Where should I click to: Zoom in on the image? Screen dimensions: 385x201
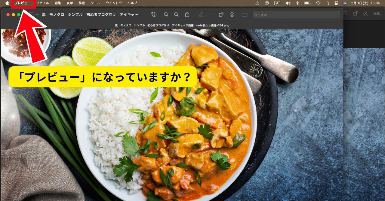pyautogui.click(x=176, y=14)
